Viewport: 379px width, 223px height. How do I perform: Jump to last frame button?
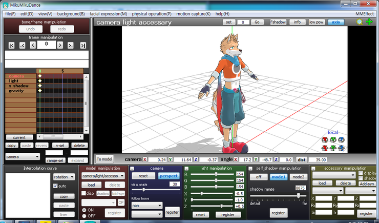(83, 45)
